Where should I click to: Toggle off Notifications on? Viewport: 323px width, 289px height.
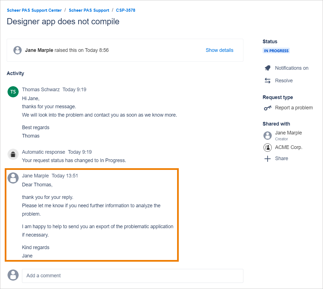(292, 68)
